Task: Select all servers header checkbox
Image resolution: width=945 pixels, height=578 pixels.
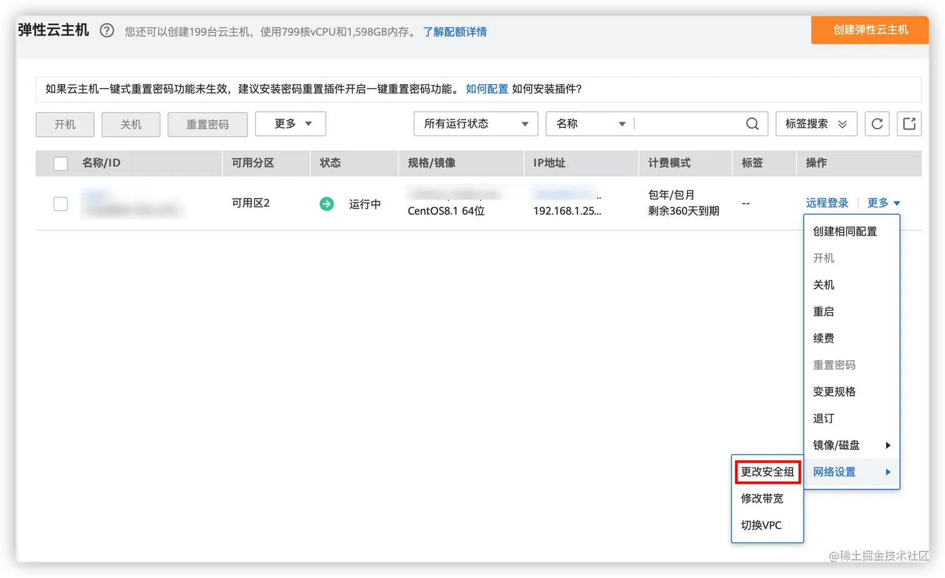Action: click(x=61, y=164)
